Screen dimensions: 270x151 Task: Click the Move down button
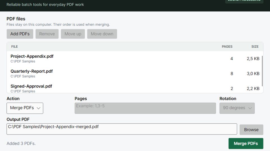102,34
